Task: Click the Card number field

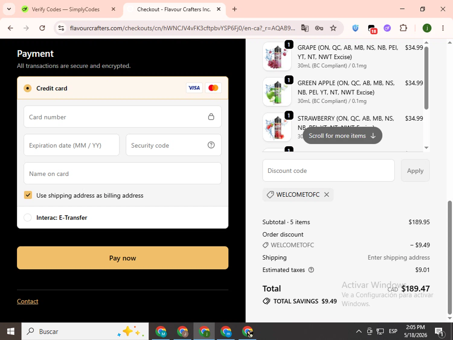Action: [123, 117]
